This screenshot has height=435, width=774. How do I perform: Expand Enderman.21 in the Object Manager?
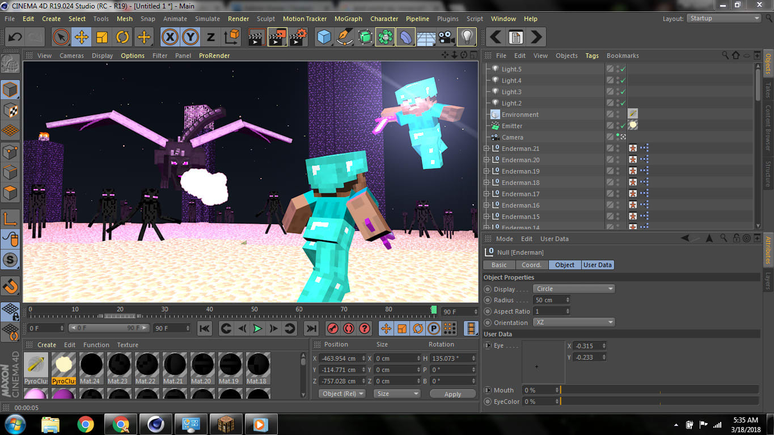(x=487, y=148)
